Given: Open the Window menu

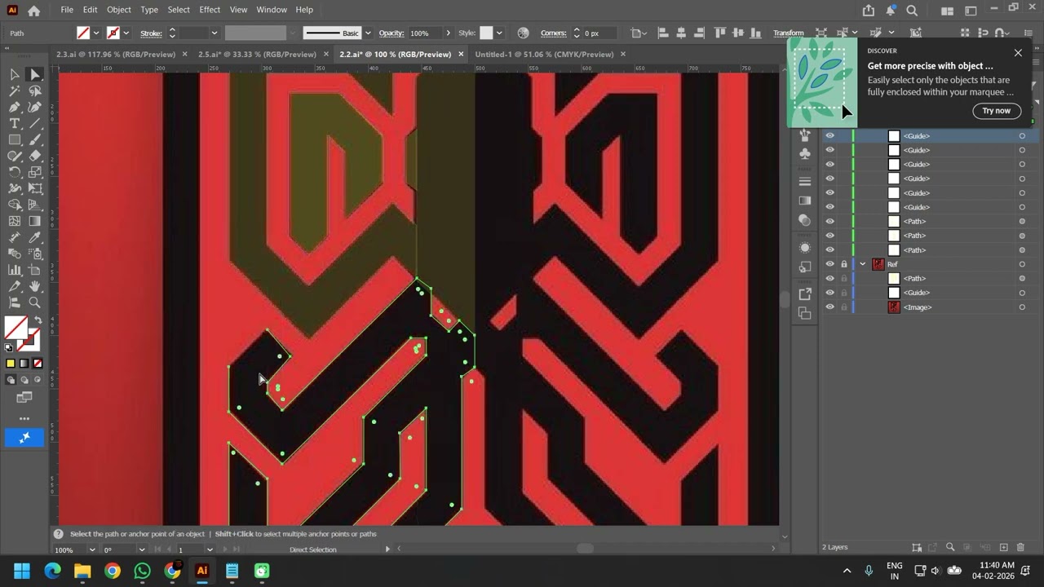Looking at the screenshot, I should [x=272, y=10].
